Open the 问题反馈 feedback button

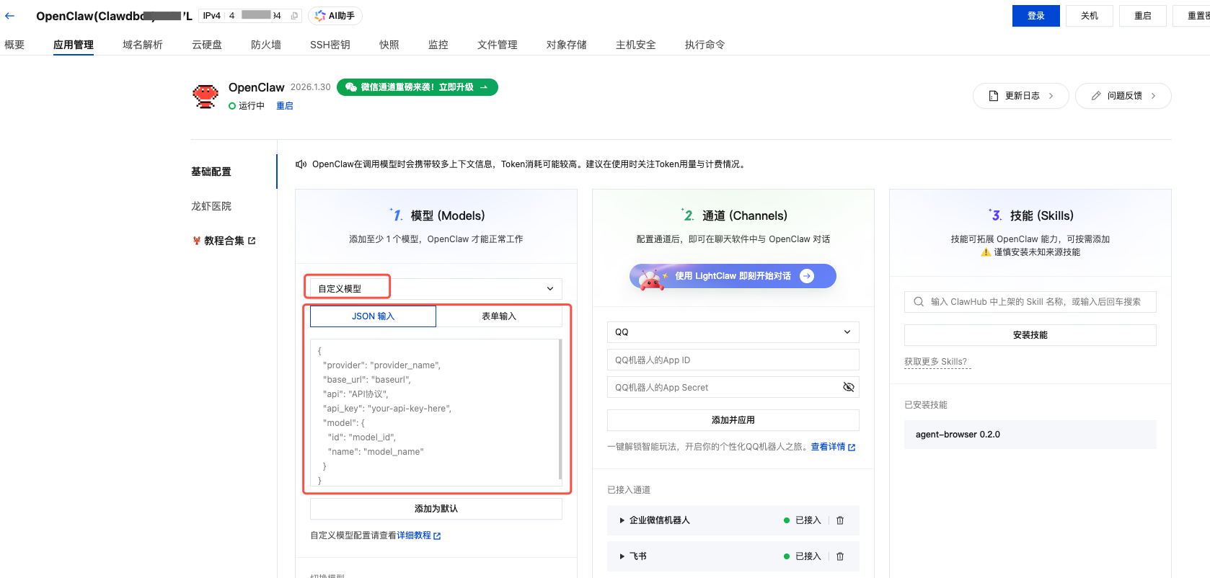pos(1123,96)
